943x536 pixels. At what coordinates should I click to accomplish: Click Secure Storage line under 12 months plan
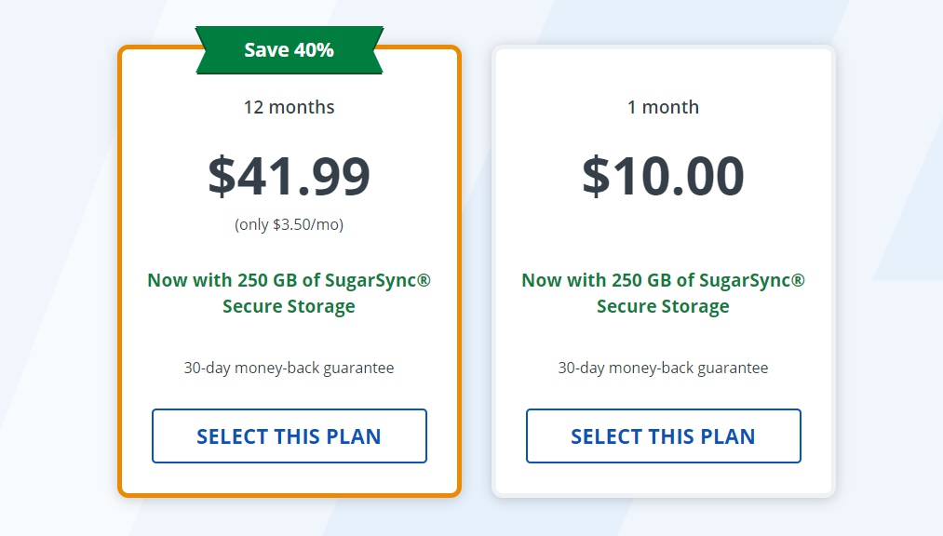(290, 306)
